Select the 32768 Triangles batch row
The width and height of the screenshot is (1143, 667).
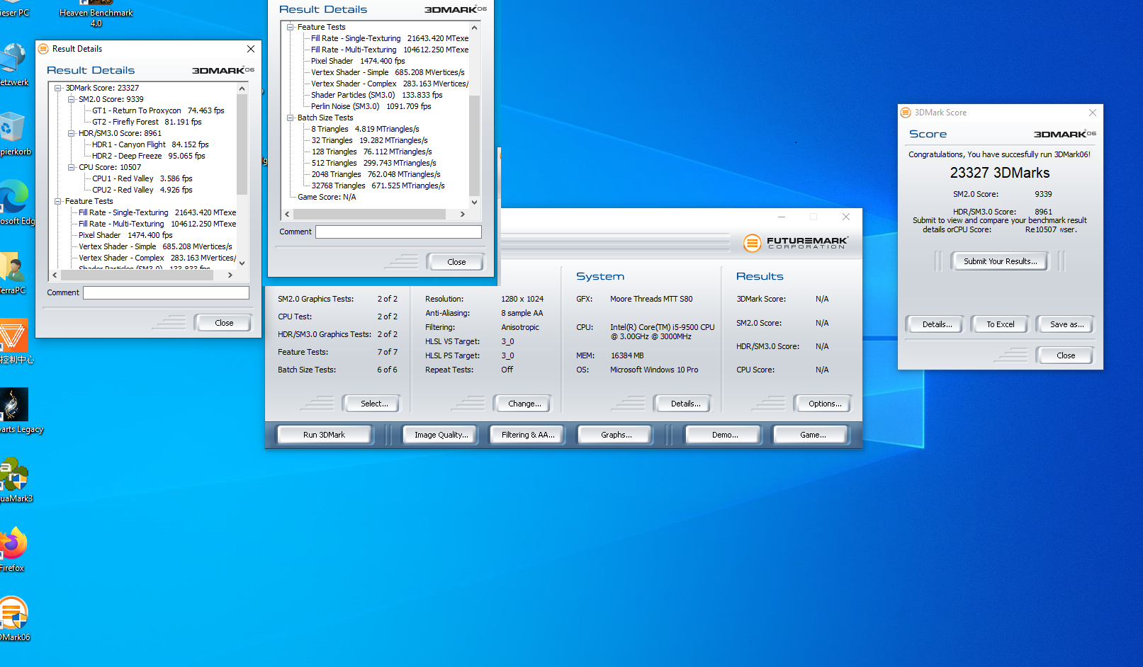pyautogui.click(x=378, y=186)
